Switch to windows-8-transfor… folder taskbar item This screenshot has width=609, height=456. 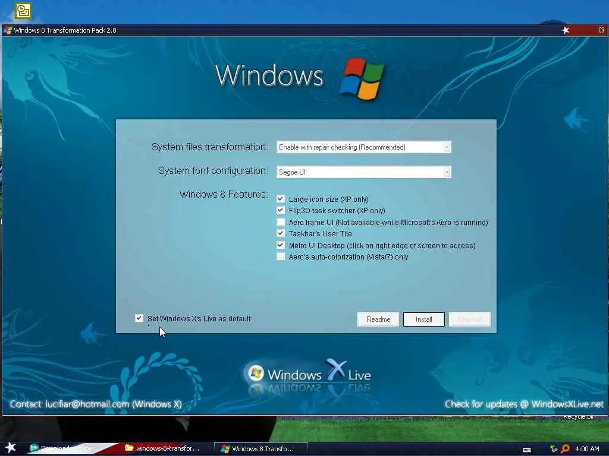tap(162, 448)
